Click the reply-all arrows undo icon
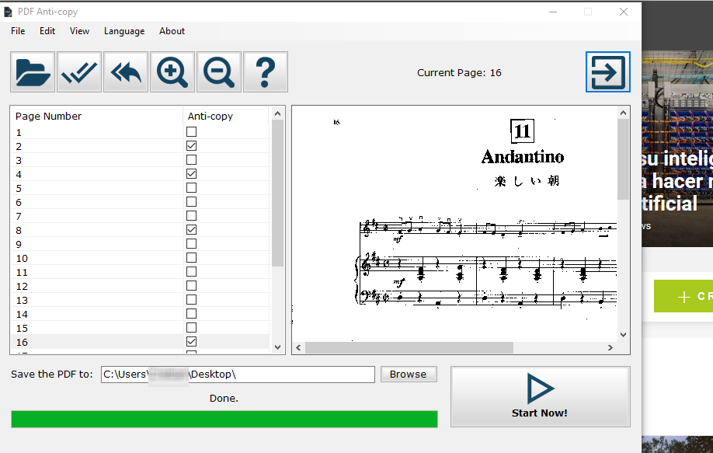Image resolution: width=713 pixels, height=453 pixels. [126, 71]
